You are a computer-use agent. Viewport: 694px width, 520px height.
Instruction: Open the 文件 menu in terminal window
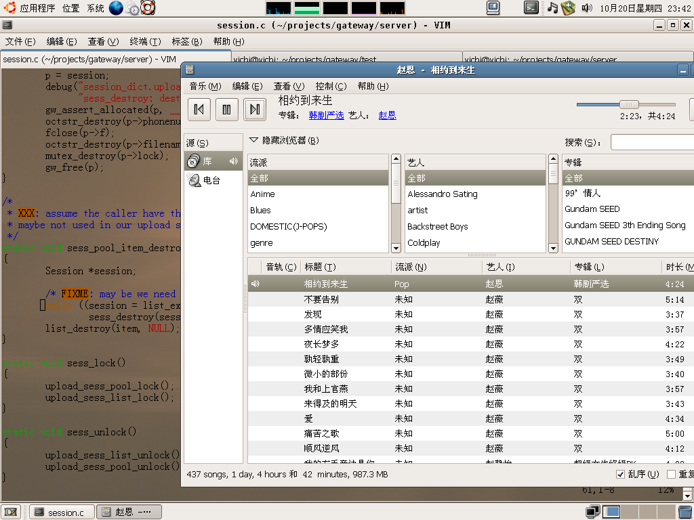click(x=20, y=41)
